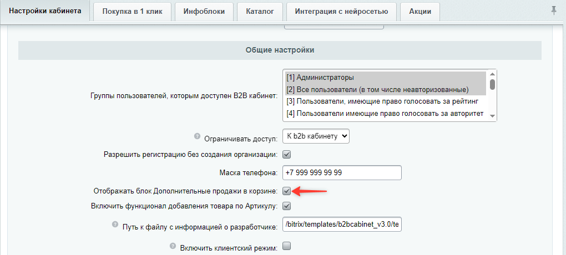Click the groups list scrollbar thumb
The width and height of the screenshot is (566, 255).
492,84
